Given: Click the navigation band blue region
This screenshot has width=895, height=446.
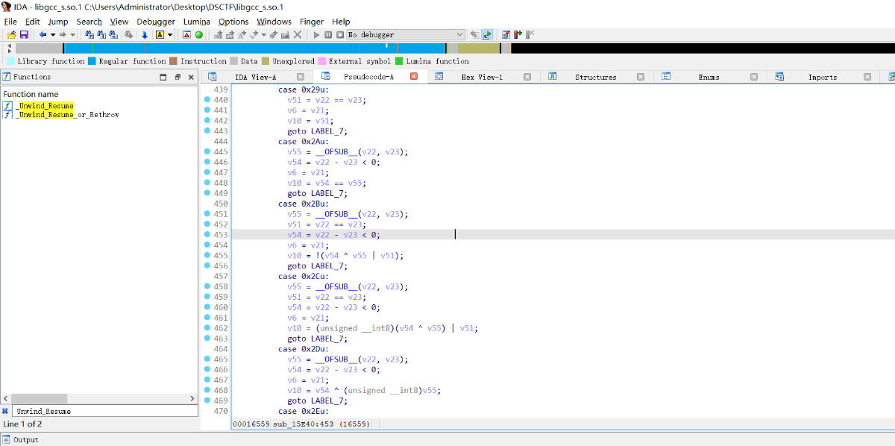Looking at the screenshot, I should (x=254, y=48).
